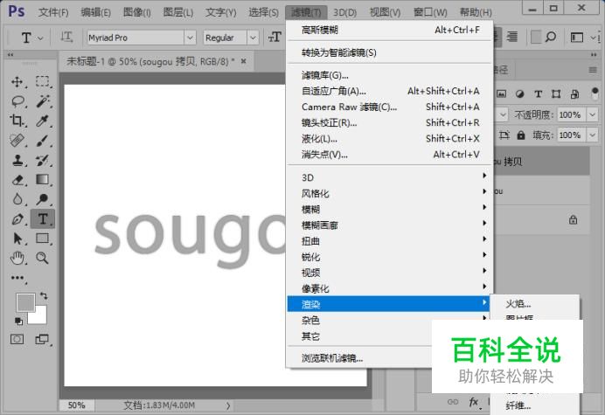Click the text color swatch in options bar
This screenshot has width=605, height=415.
535,38
